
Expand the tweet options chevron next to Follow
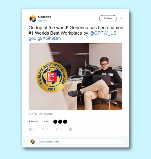121,19
